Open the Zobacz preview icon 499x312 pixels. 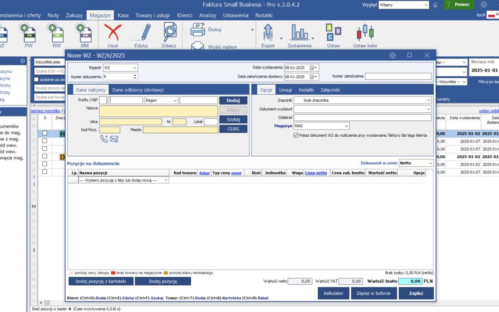tap(169, 32)
